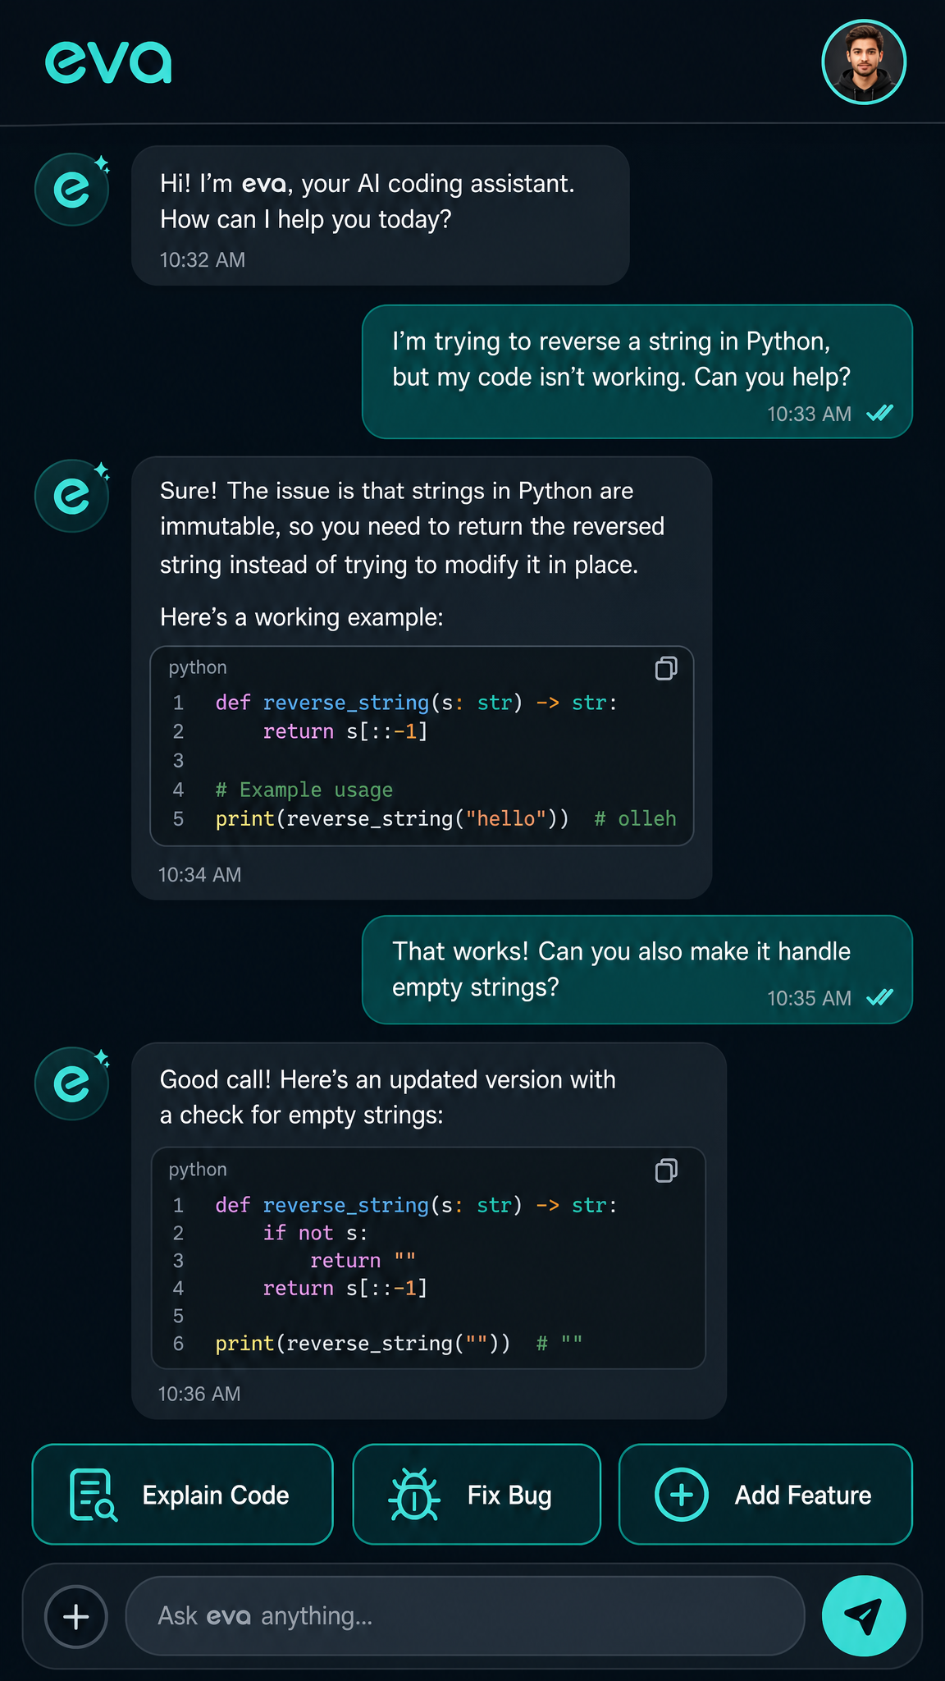Open the user profile avatar

[864, 62]
